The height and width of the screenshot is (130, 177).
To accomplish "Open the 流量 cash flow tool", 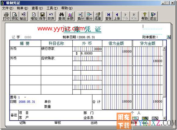I will click(98, 16).
